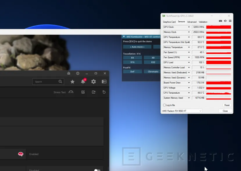The height and width of the screenshot is (171, 241).
Task: Open the GPU-Z hamburger menu
Action: click(230, 21)
